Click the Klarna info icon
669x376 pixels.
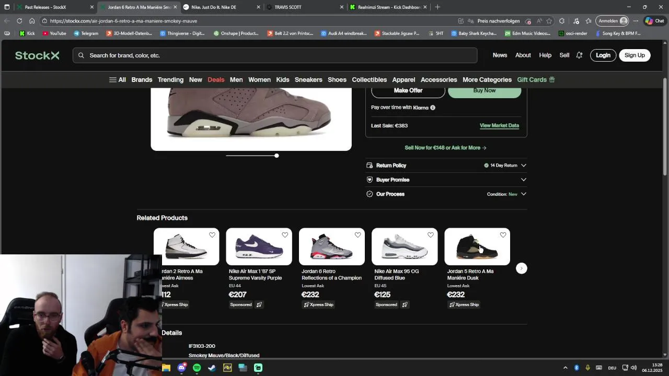coord(433,108)
